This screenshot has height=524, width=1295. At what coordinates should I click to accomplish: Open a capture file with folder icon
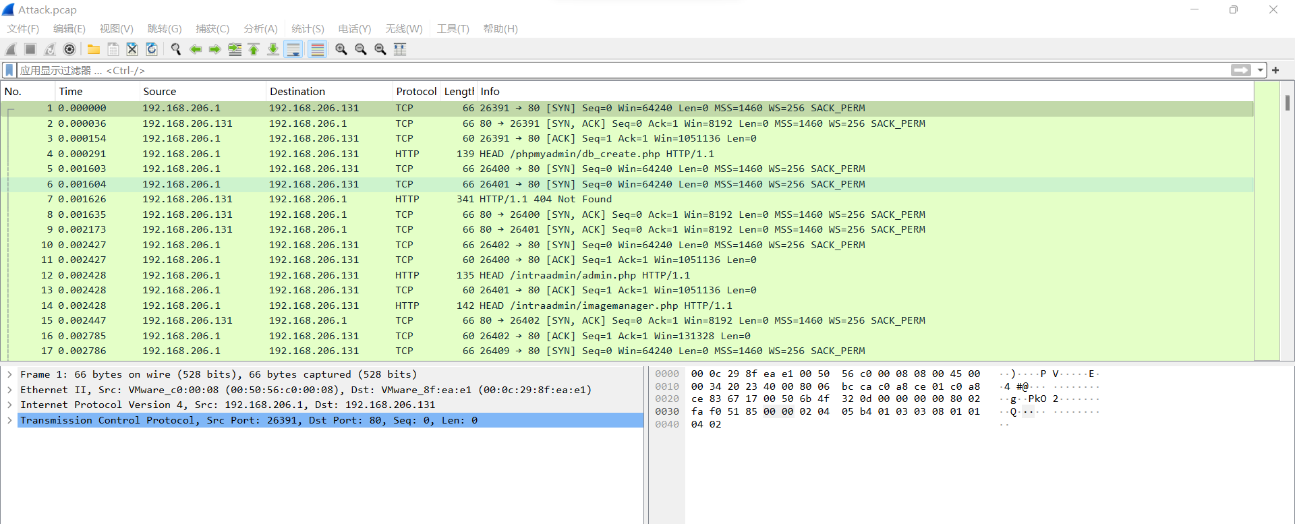94,49
